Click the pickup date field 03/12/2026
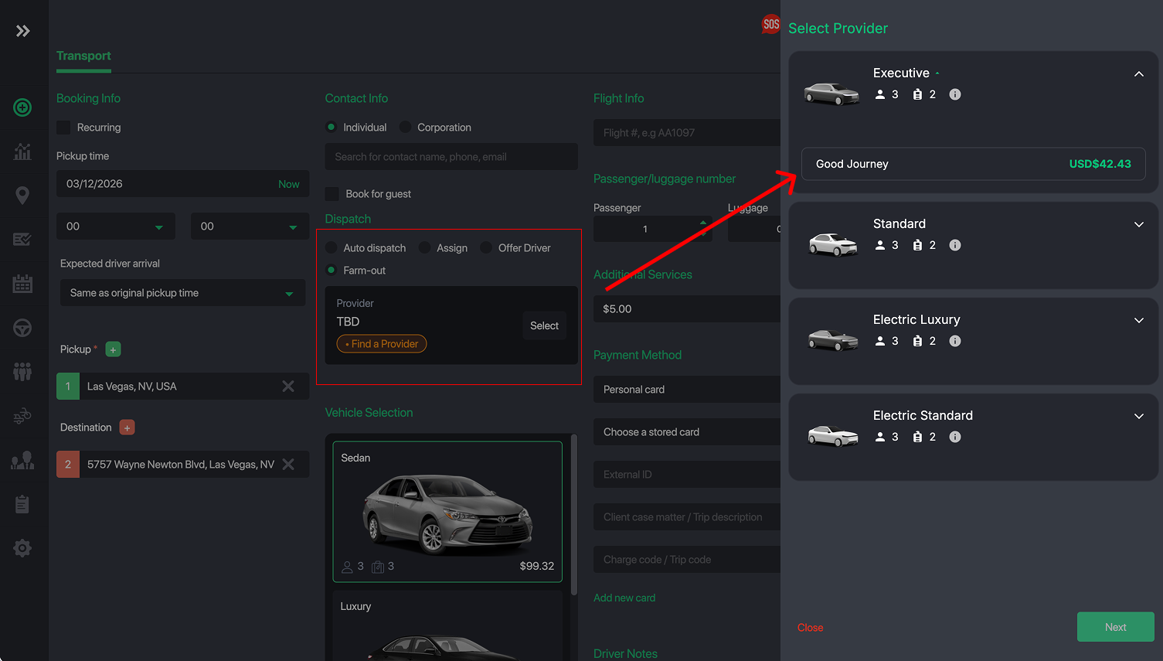This screenshot has width=1163, height=661. (x=182, y=184)
